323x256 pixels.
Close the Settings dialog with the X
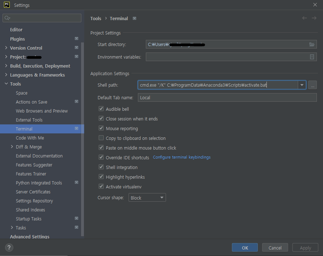[x=315, y=5]
